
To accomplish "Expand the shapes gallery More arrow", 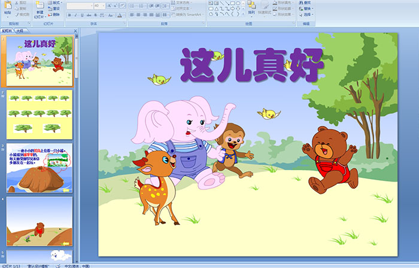I will (x=243, y=13).
